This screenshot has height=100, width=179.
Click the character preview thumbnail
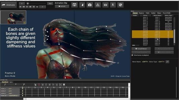coord(13,17)
